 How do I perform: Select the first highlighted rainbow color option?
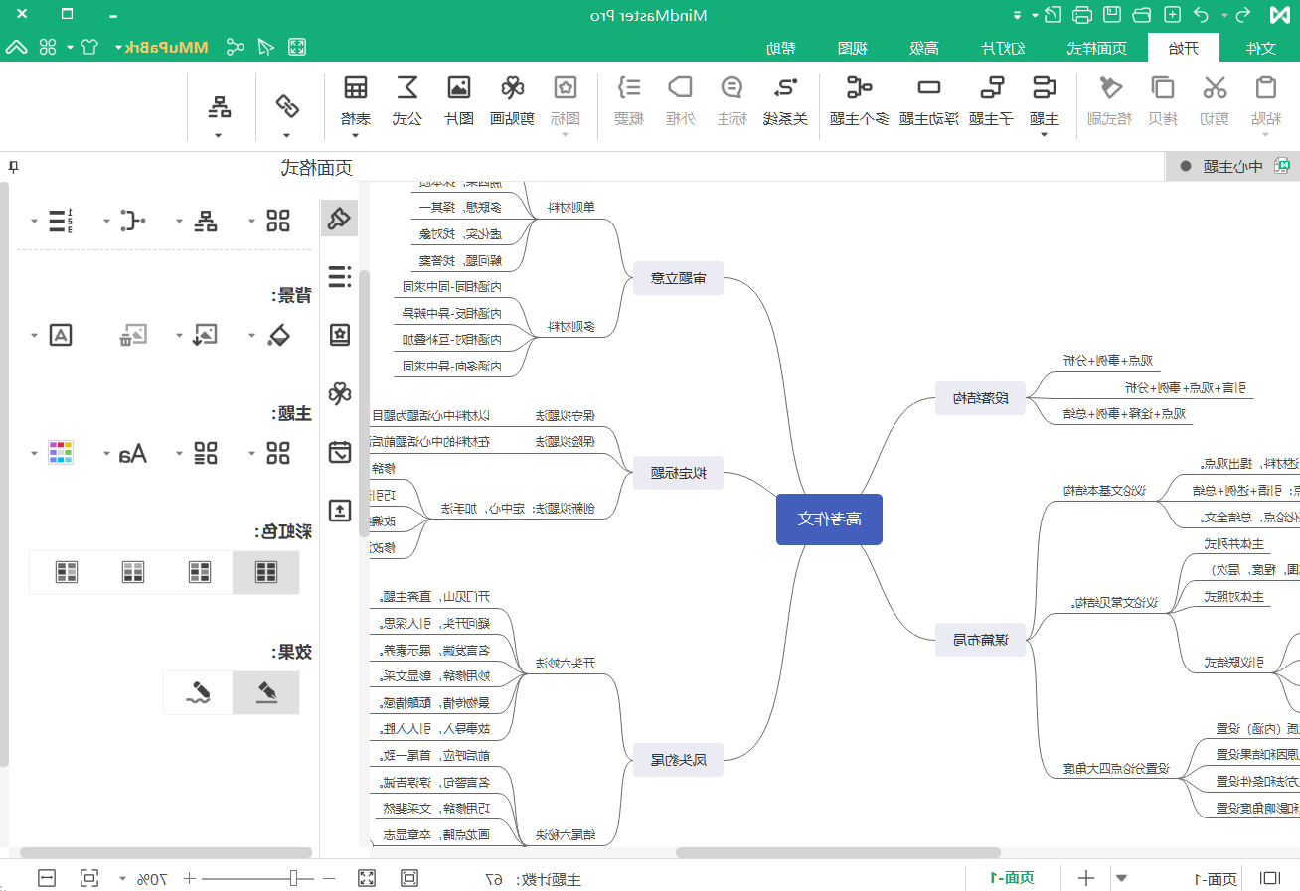click(265, 571)
